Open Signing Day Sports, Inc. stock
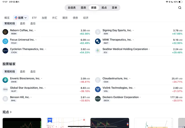Image resolution: width=185 pixels, height=128 pixels. pyautogui.click(x=139, y=32)
